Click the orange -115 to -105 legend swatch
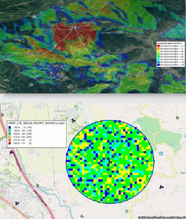Image resolution: width=186 pixels, height=219 pixels. (10, 140)
